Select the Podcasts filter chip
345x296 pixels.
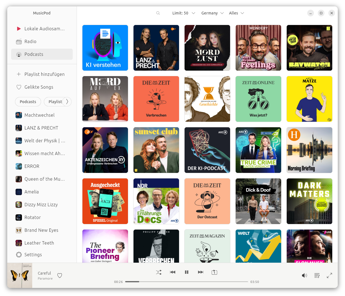coord(28,102)
